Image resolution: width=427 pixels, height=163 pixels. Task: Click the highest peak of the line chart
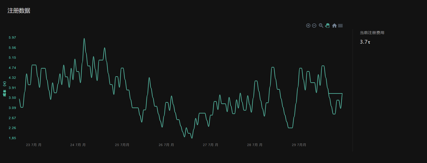(84, 39)
